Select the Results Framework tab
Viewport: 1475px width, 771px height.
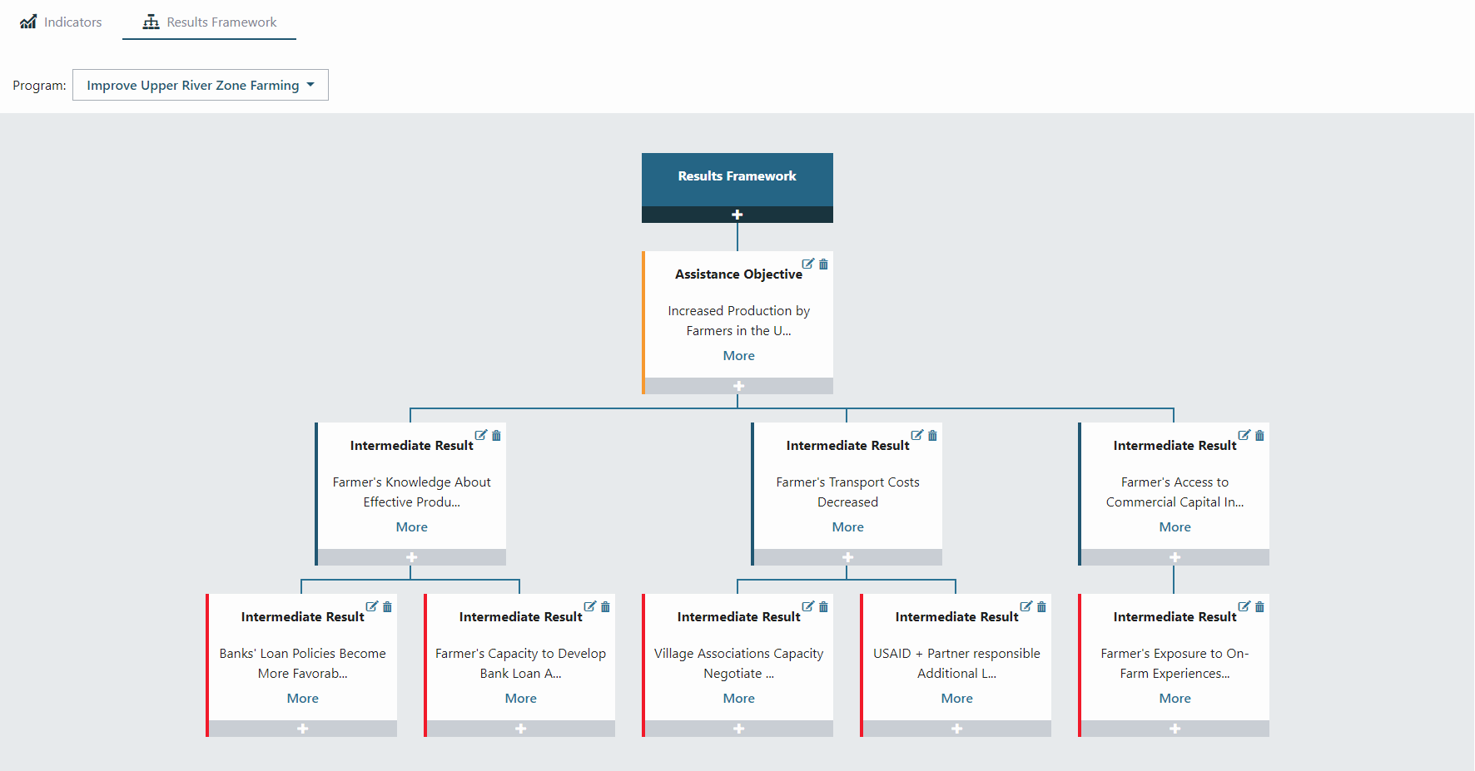click(x=209, y=22)
